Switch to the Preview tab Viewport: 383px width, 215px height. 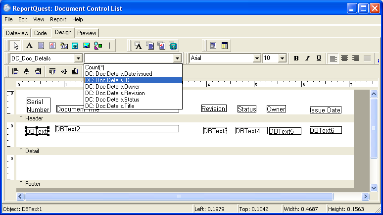(87, 33)
